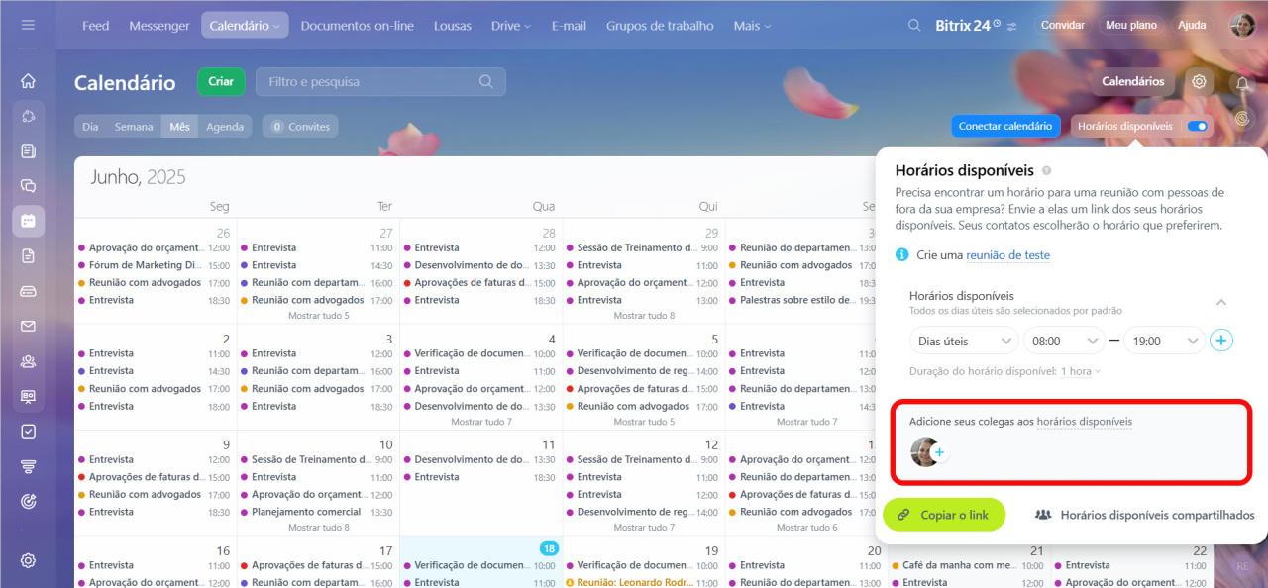Open Meu plano button
The image size is (1268, 588).
tap(1130, 26)
